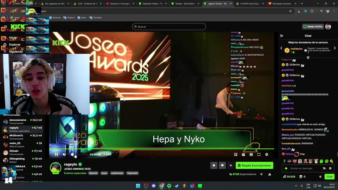Open MrStivenTc recommended channel
The height and width of the screenshot is (190, 338).
click(x=22, y=137)
